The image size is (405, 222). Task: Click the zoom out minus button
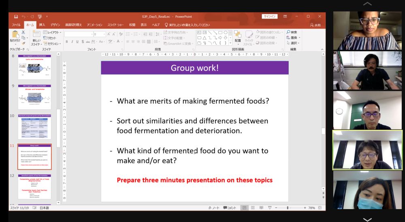coord(276,208)
